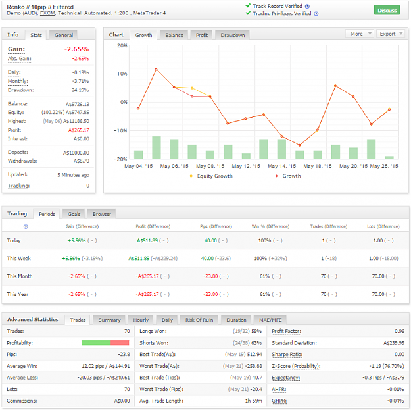Image resolution: width=411 pixels, height=410 pixels.
Task: Click Drawdown value 24.19%
Action: 80,90
